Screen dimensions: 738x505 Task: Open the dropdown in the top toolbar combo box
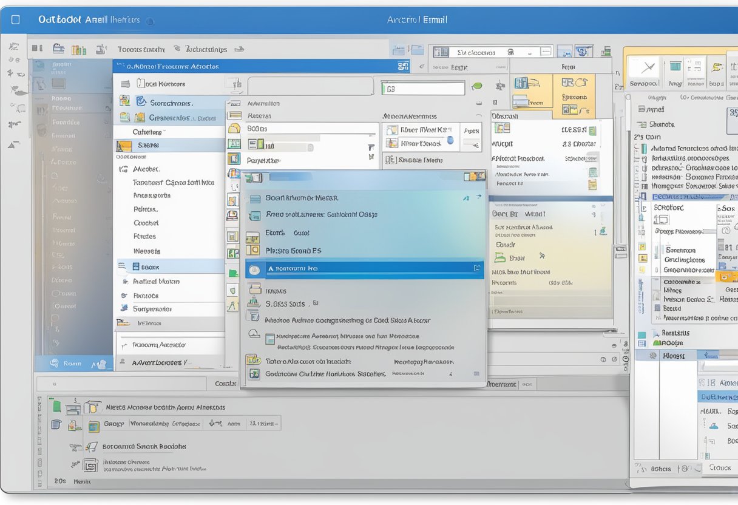(546, 53)
